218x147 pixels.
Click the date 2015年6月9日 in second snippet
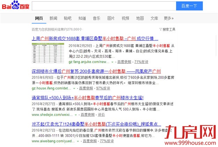pyautogui.click(x=43, y=77)
